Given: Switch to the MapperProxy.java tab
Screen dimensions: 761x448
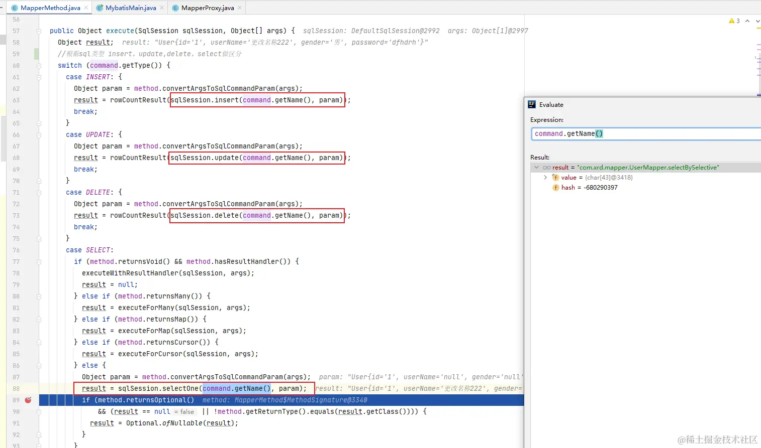Looking at the screenshot, I should click(x=207, y=8).
